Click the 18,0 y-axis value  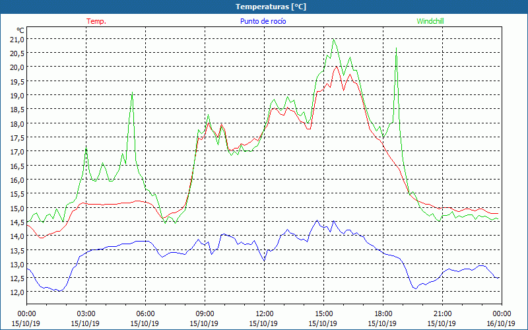click(x=18, y=123)
